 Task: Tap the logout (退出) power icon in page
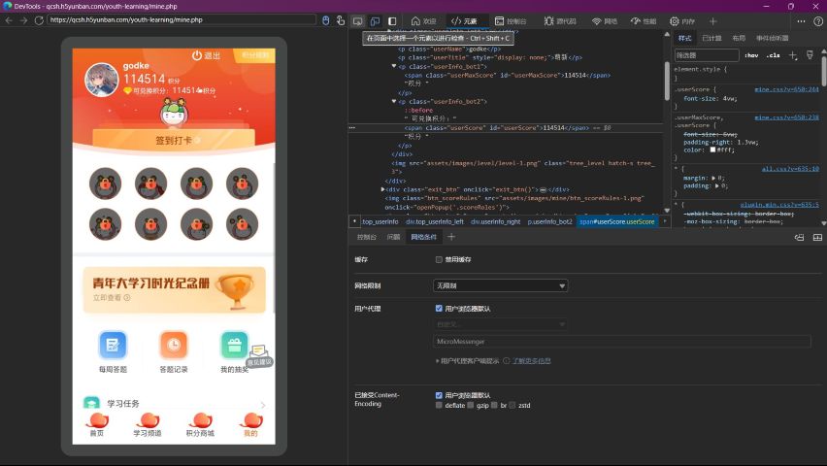[197, 55]
